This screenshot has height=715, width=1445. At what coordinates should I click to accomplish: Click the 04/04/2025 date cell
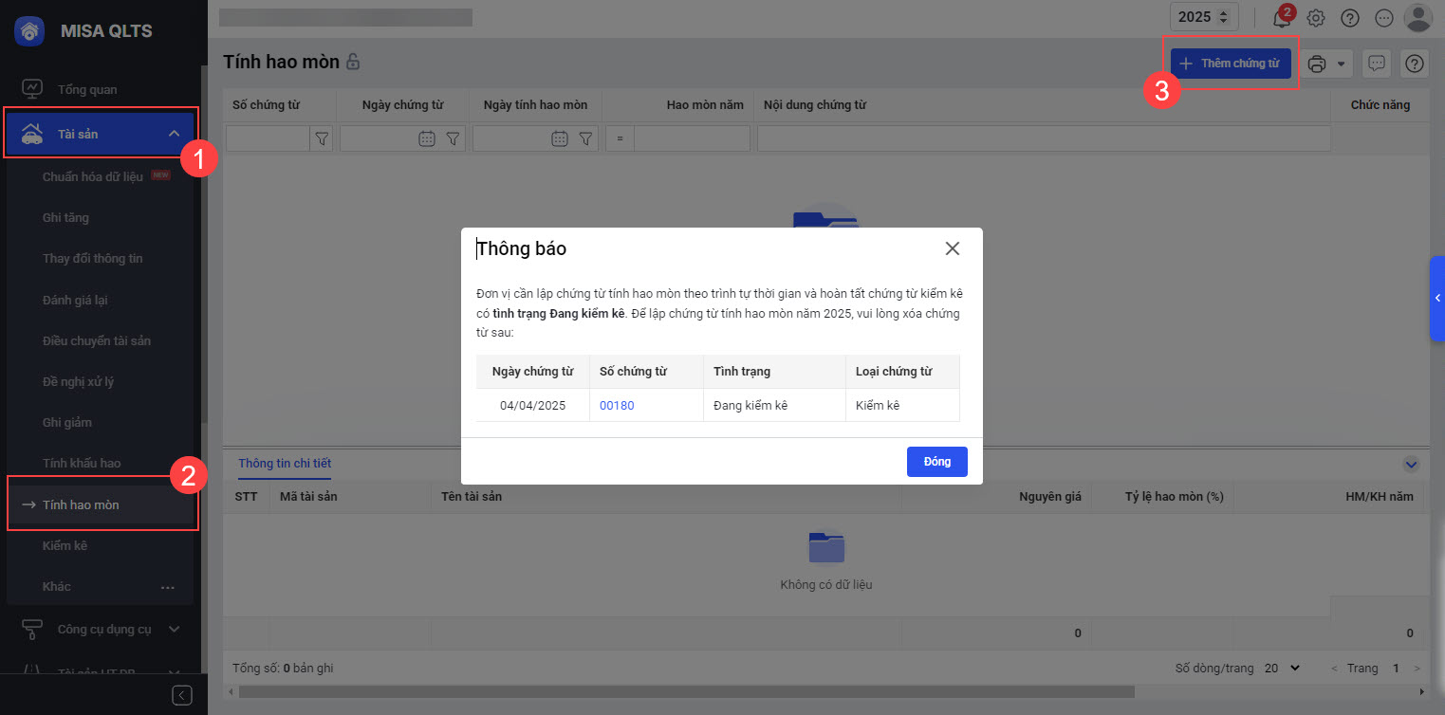(532, 405)
